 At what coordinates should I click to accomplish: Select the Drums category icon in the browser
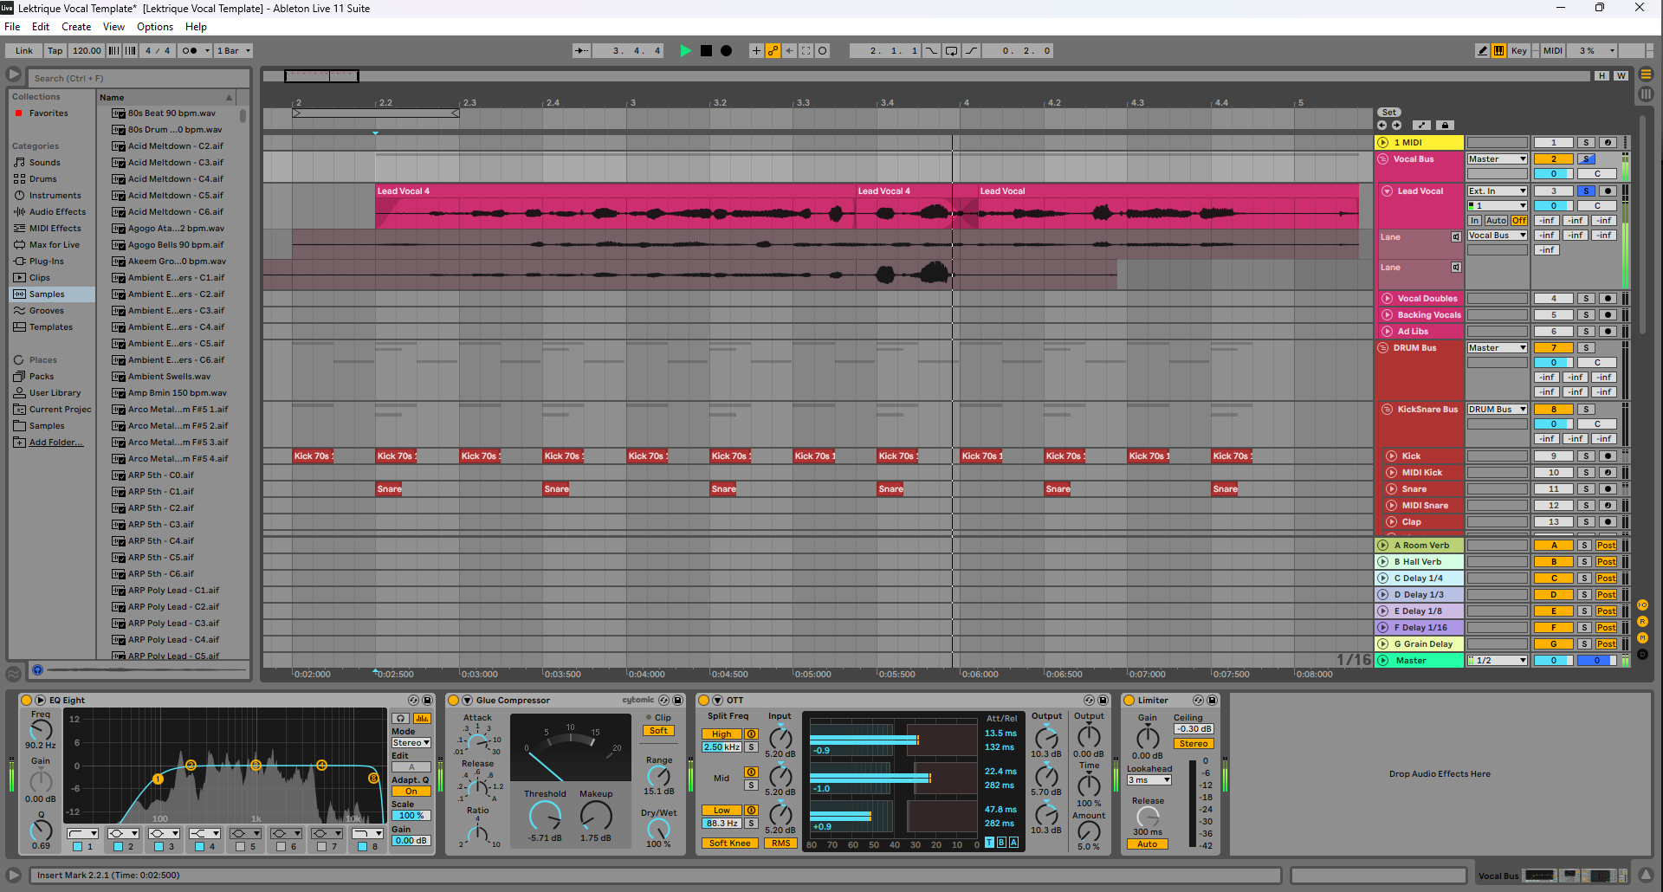pos(19,178)
